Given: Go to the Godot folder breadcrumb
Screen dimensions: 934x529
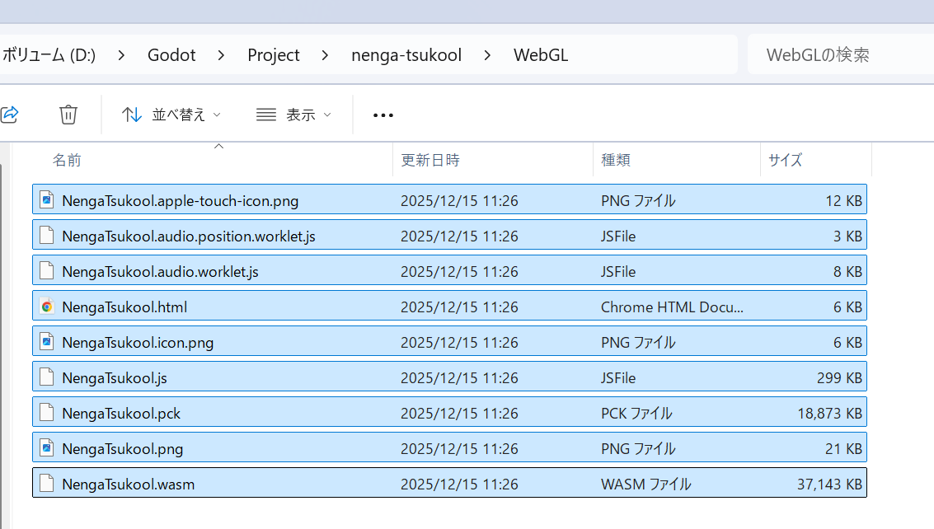Looking at the screenshot, I should tap(171, 55).
